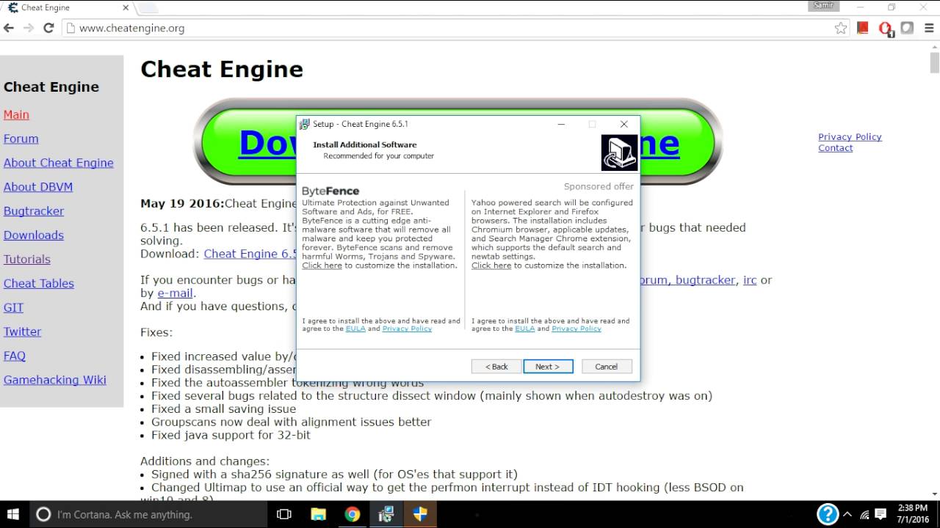The width and height of the screenshot is (940, 528).
Task: Go to Main page in sidebar
Action: (16, 114)
